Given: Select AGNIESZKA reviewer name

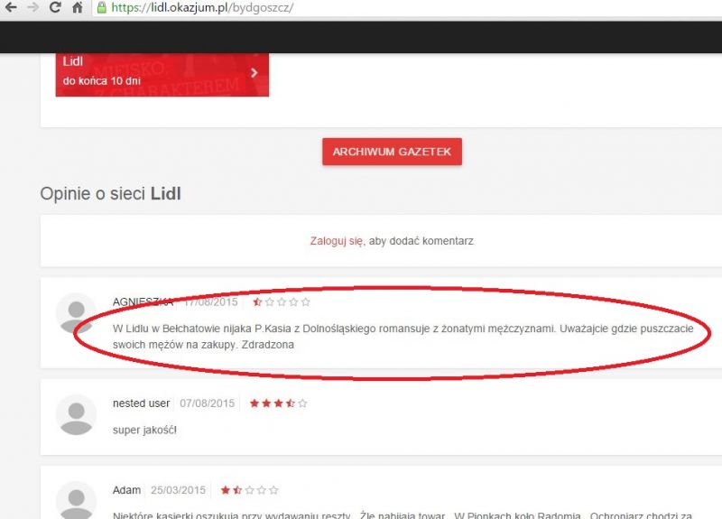Looking at the screenshot, I should [143, 302].
